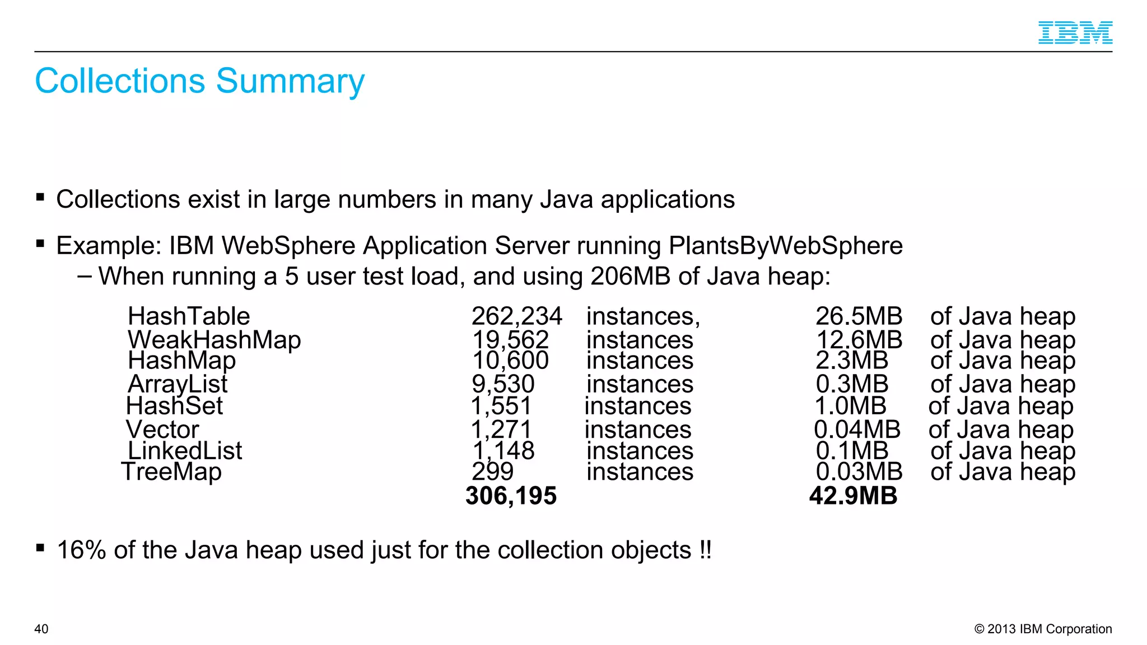
Task: Click the 2.3MB heap value
Action: coord(851,361)
